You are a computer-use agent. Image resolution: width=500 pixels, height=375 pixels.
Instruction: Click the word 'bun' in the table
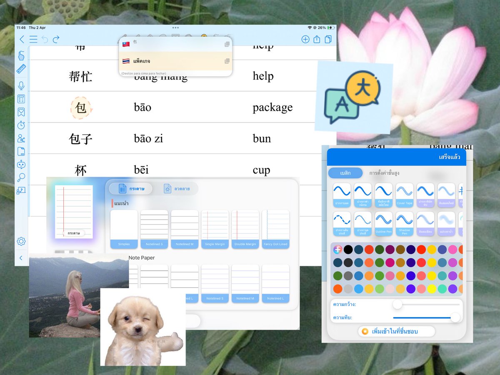pos(262,139)
